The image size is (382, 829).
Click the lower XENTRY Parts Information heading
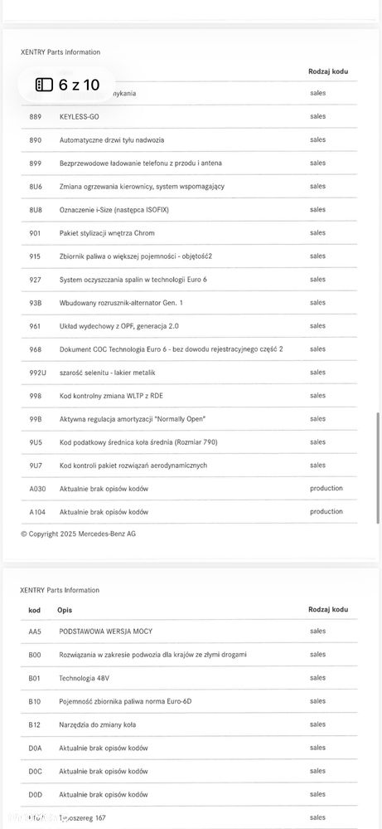[60, 590]
